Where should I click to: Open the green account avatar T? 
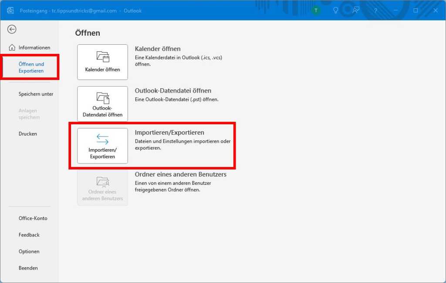(x=315, y=10)
